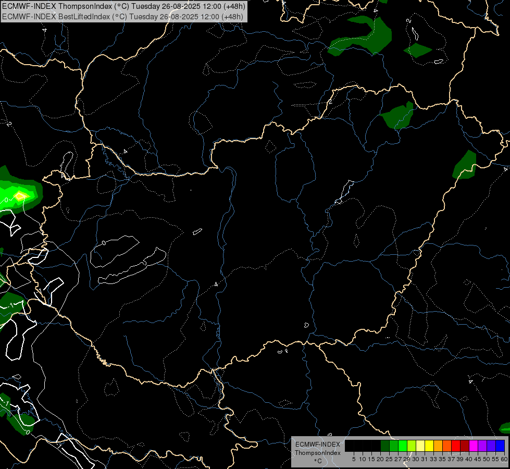Click legend tick value 25
This screenshot has width=510, height=469.
point(389,459)
